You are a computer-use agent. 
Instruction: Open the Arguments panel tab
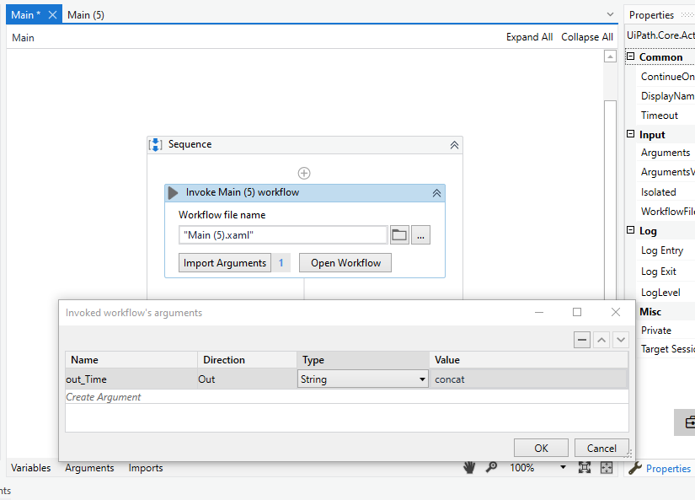[x=89, y=468]
